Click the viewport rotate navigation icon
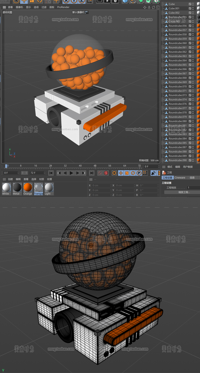Viewport: 200px width, 373px height. pyautogui.click(x=153, y=7)
